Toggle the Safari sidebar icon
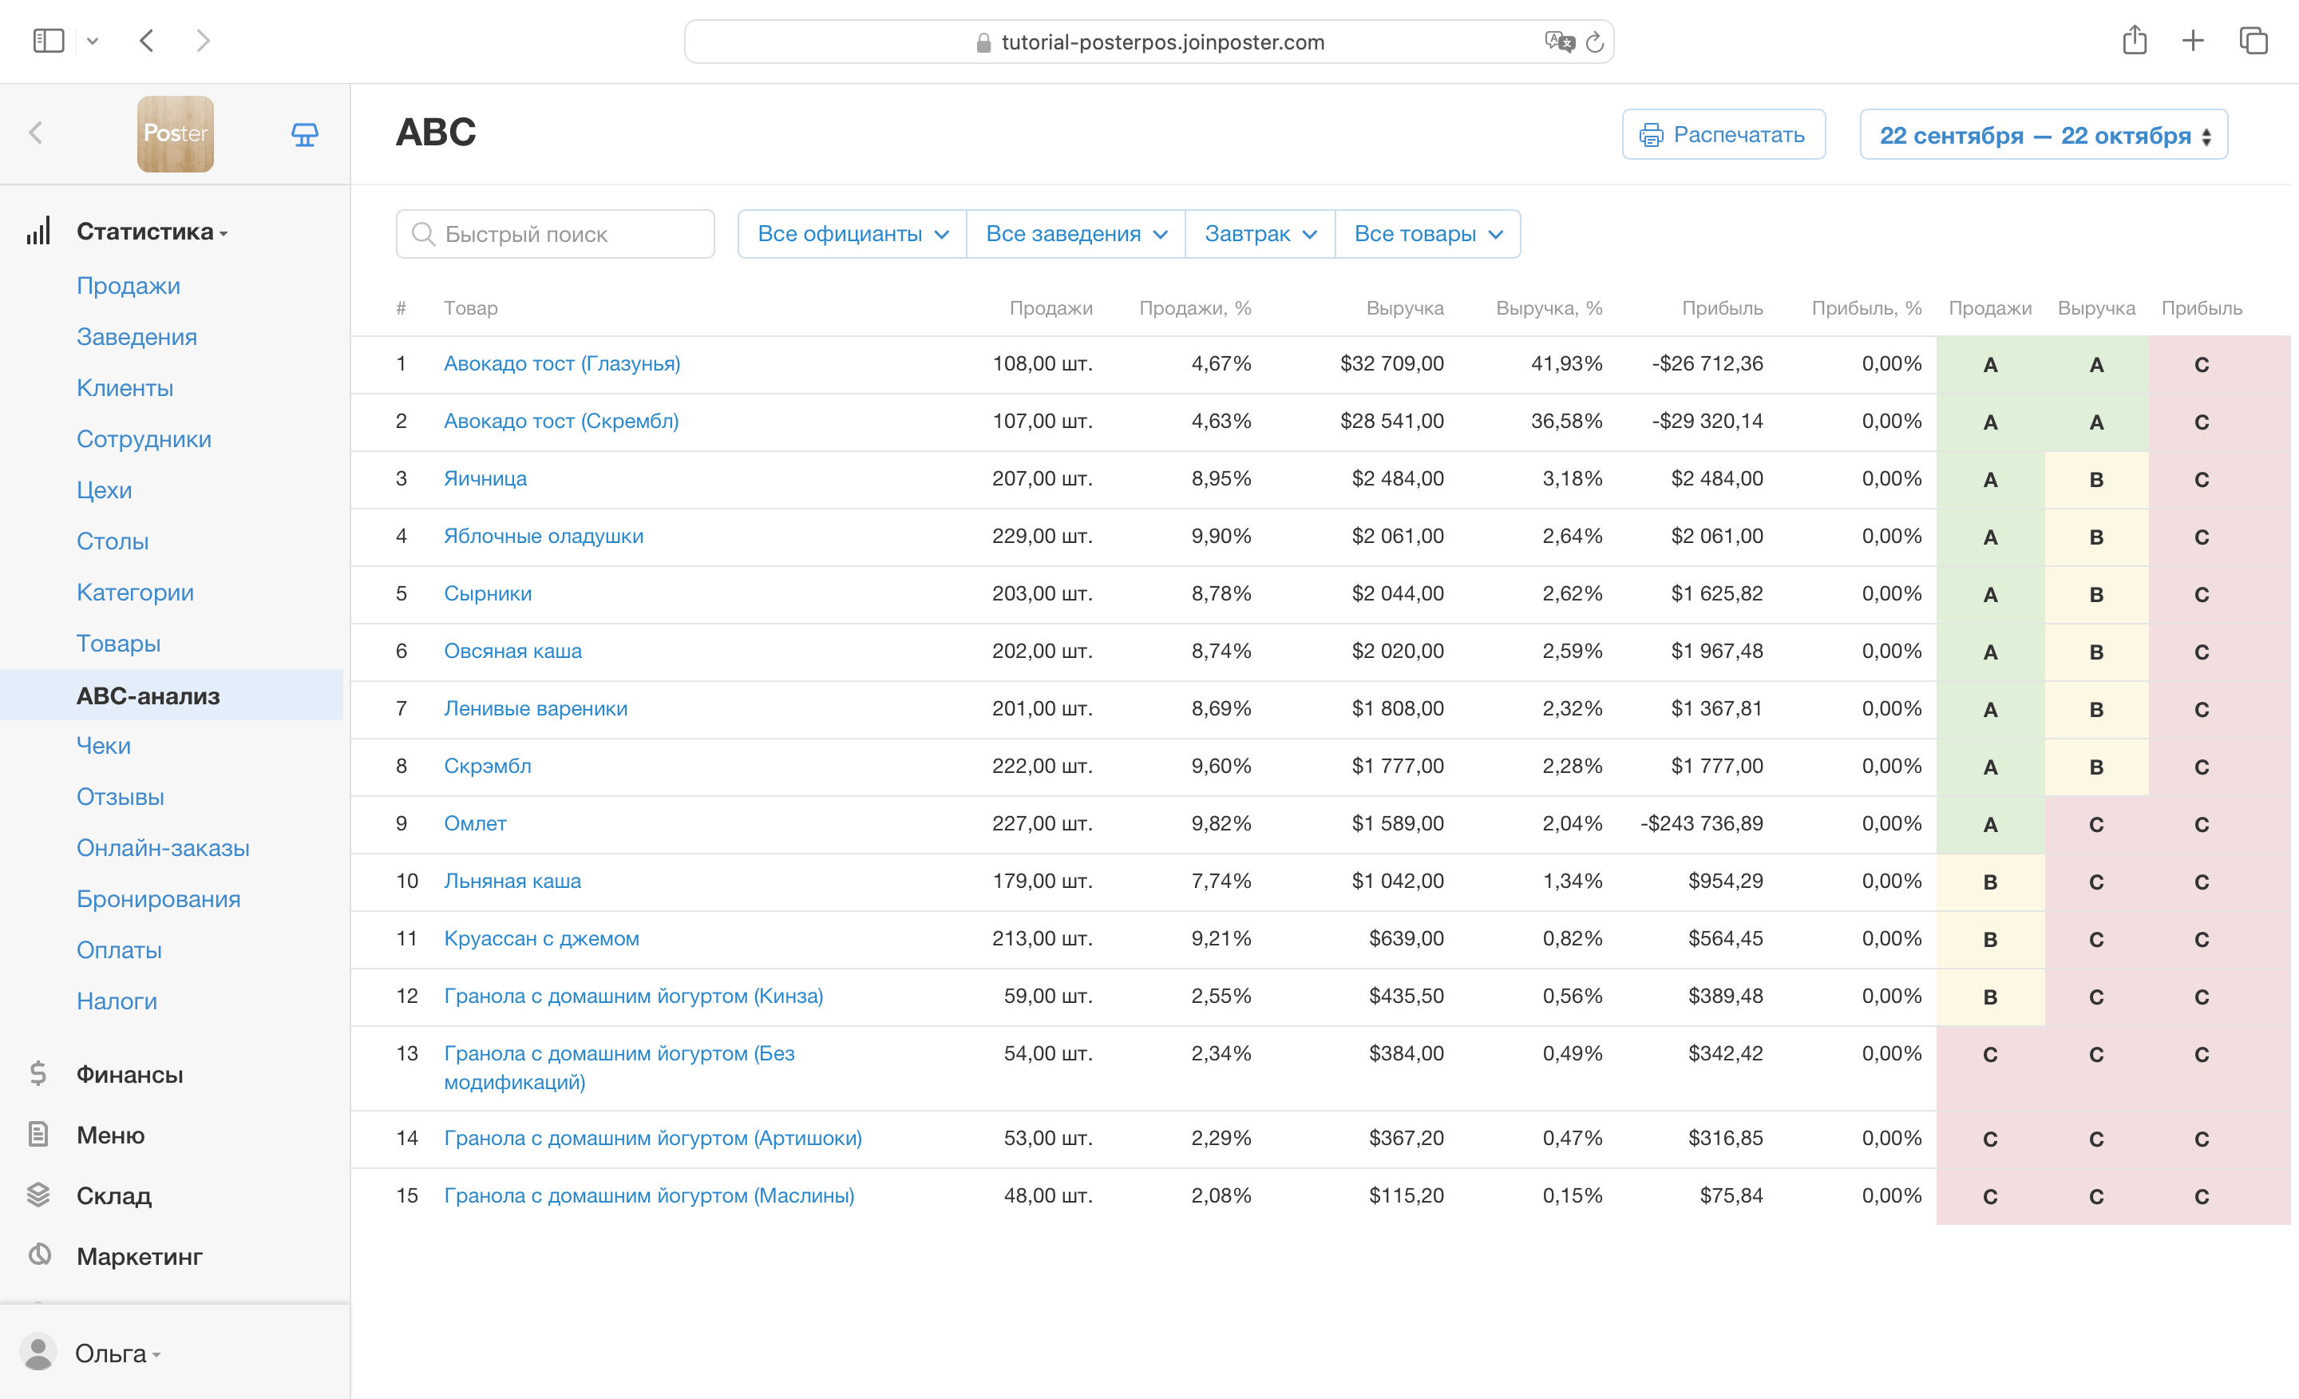2299x1399 pixels. (x=49, y=40)
